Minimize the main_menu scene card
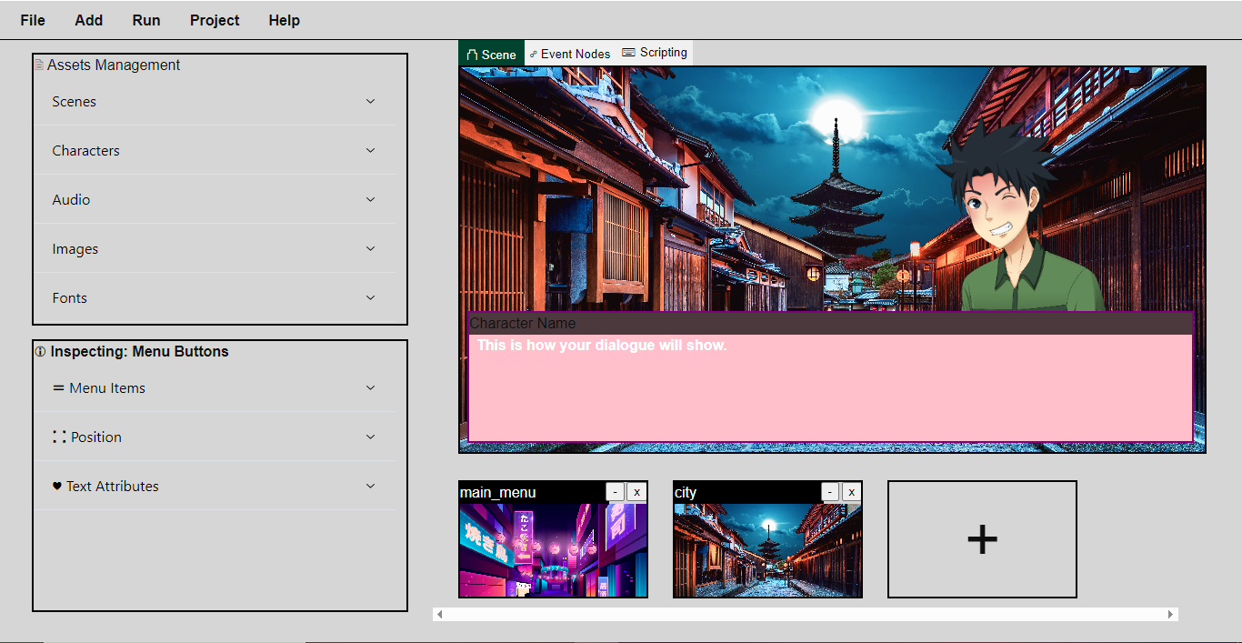The height and width of the screenshot is (643, 1242). coord(616,492)
